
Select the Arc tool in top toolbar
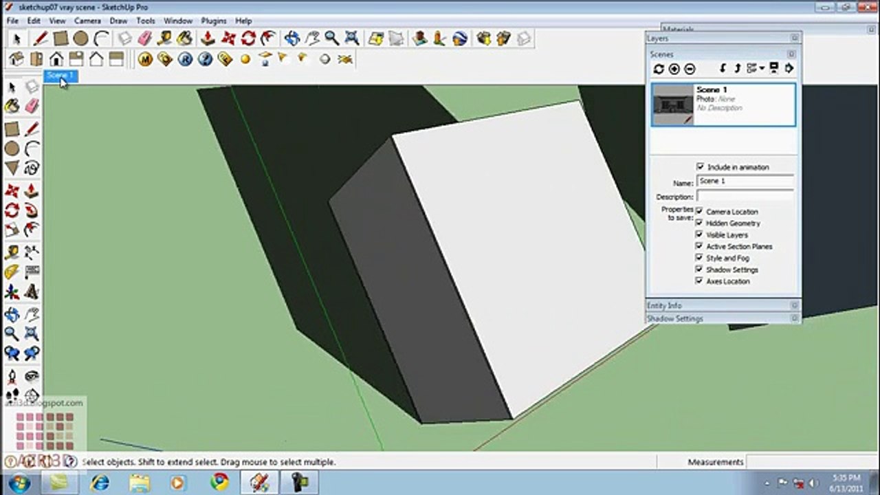pyautogui.click(x=101, y=38)
